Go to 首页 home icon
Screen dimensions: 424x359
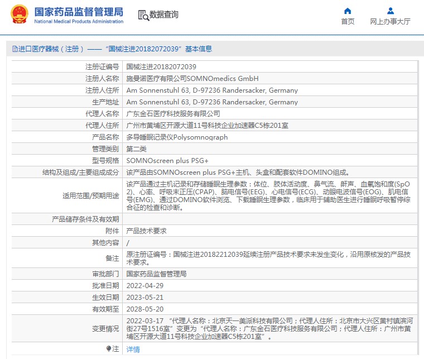(x=348, y=11)
